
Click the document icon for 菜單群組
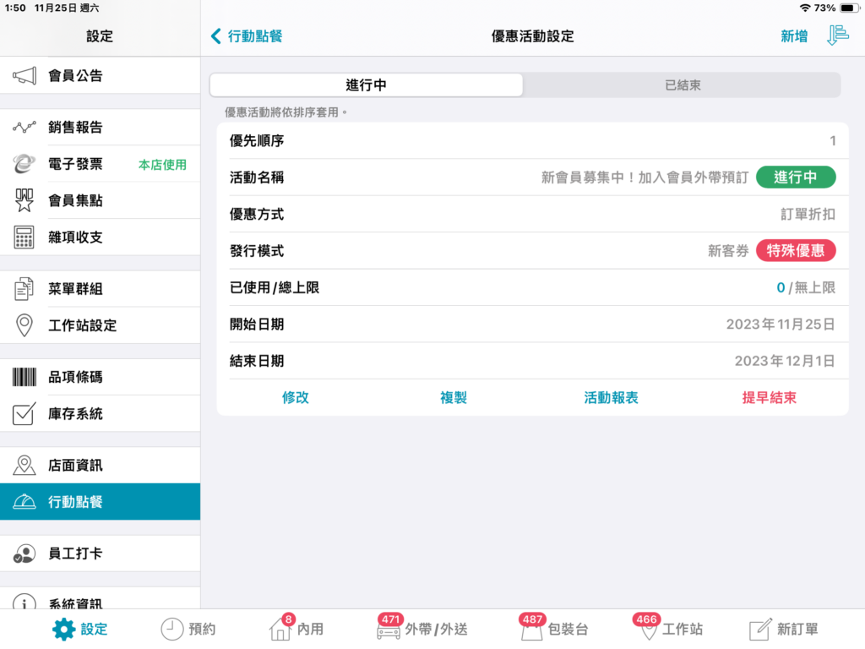point(24,289)
